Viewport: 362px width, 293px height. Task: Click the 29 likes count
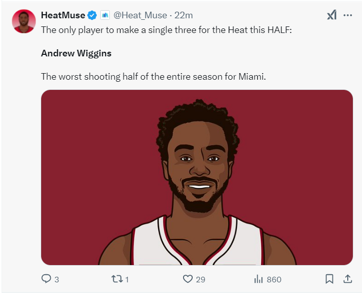point(201,279)
